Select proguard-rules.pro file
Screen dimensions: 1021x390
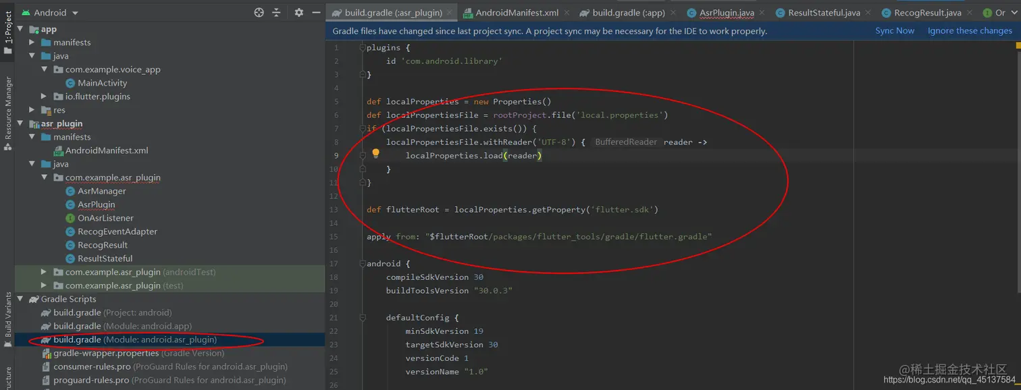pos(163,380)
